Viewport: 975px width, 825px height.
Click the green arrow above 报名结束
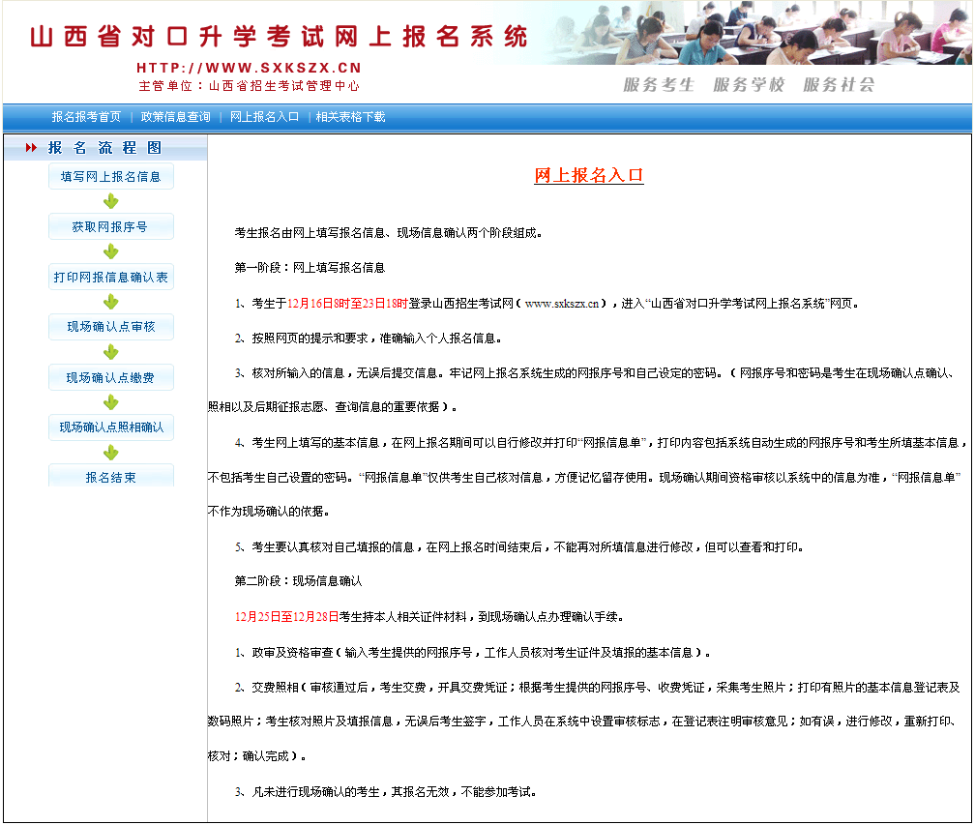pos(111,453)
